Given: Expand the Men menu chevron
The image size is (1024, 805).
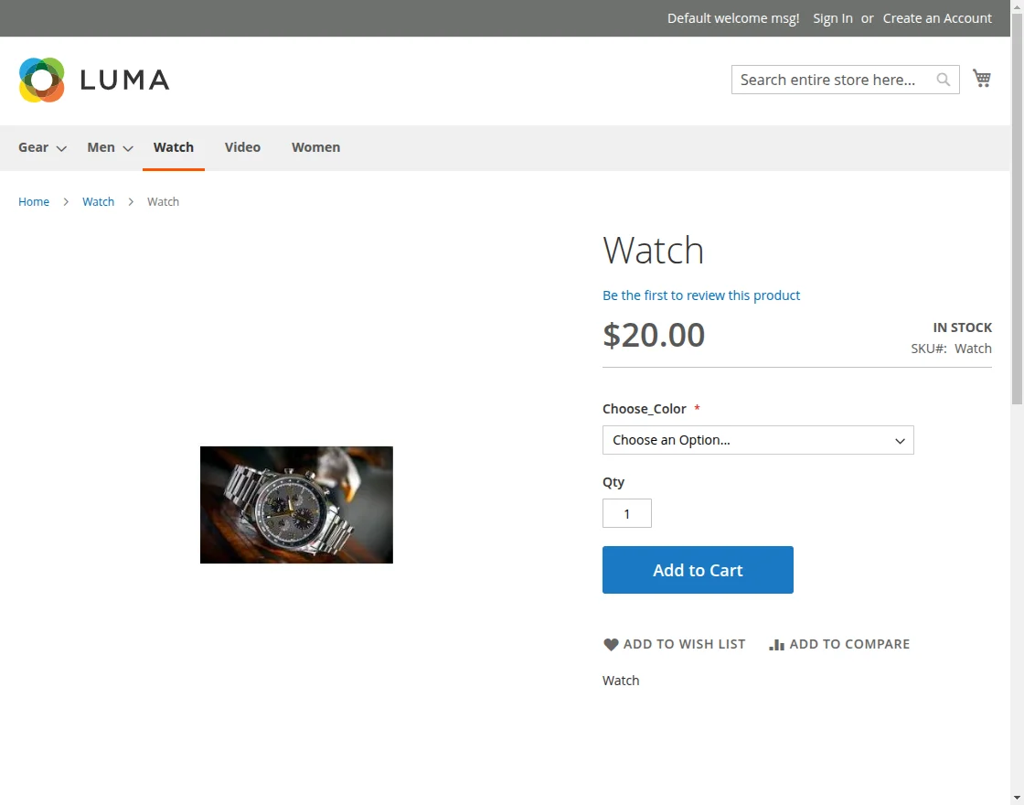Looking at the screenshot, I should (126, 149).
